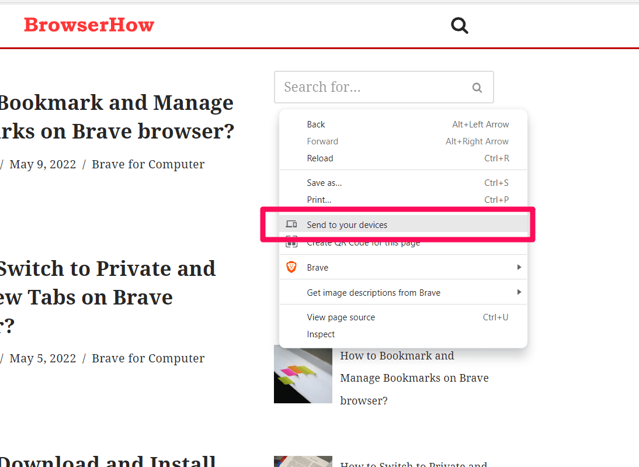Open Get image descriptions from Brave
Image resolution: width=639 pixels, height=467 pixels.
(403, 292)
